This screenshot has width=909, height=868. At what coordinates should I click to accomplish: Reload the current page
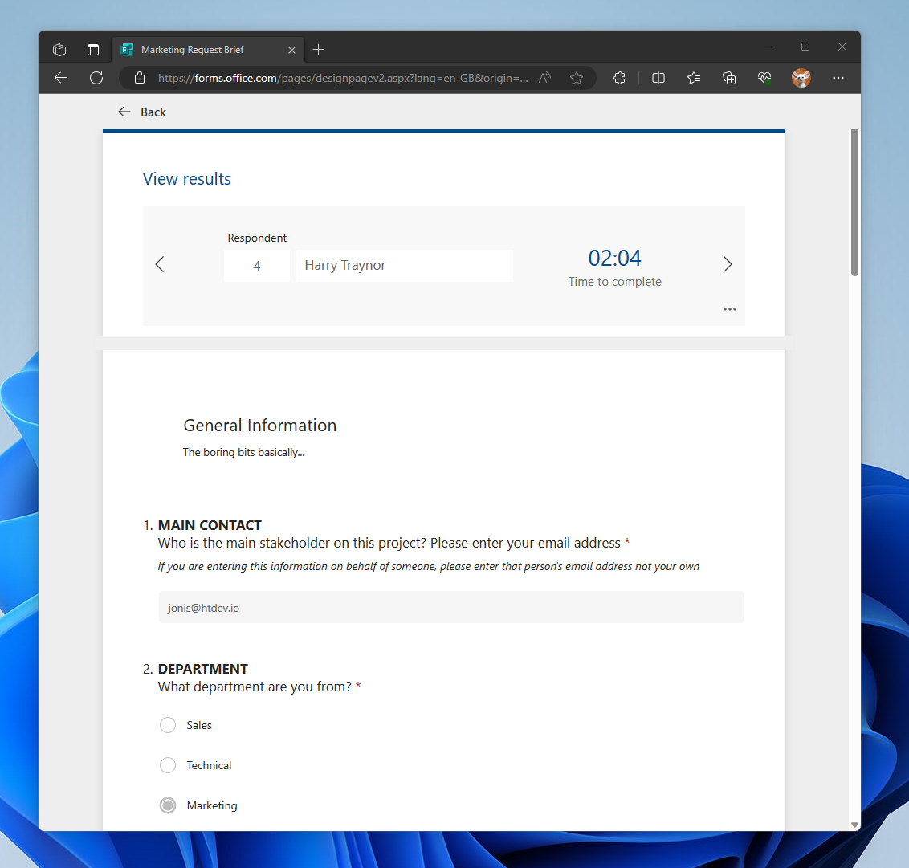click(x=96, y=78)
